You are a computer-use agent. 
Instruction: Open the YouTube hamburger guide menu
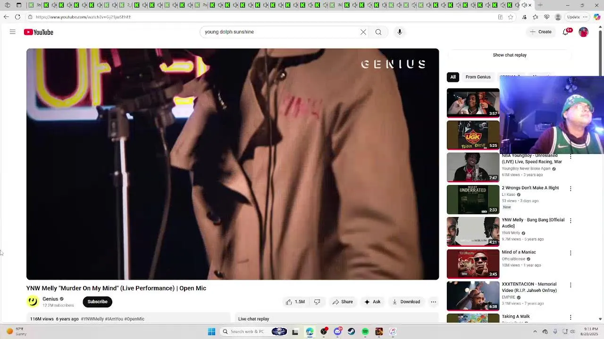pos(13,32)
